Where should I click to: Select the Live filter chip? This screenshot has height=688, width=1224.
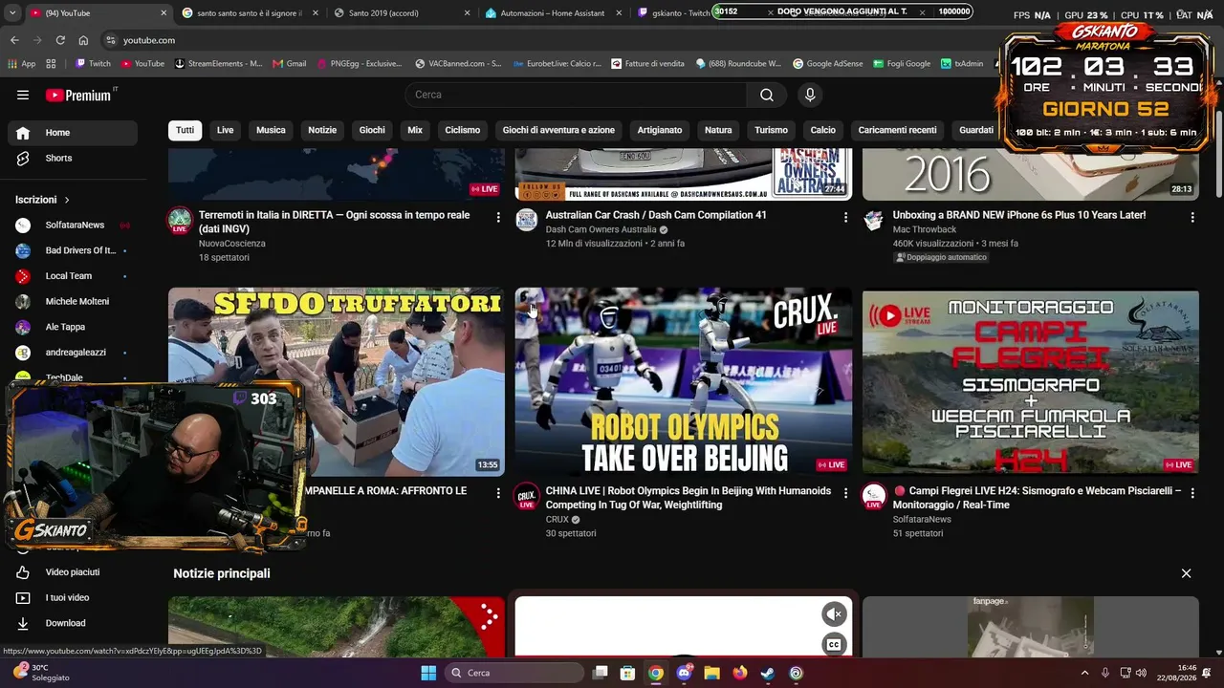click(x=225, y=130)
